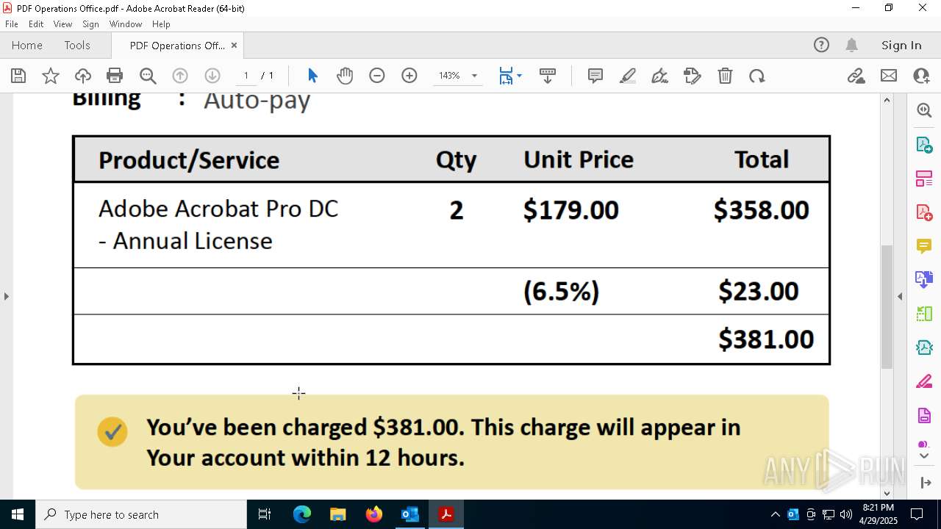Screen dimensions: 941x529
Task: Send file by email envelope icon
Action: click(x=889, y=76)
